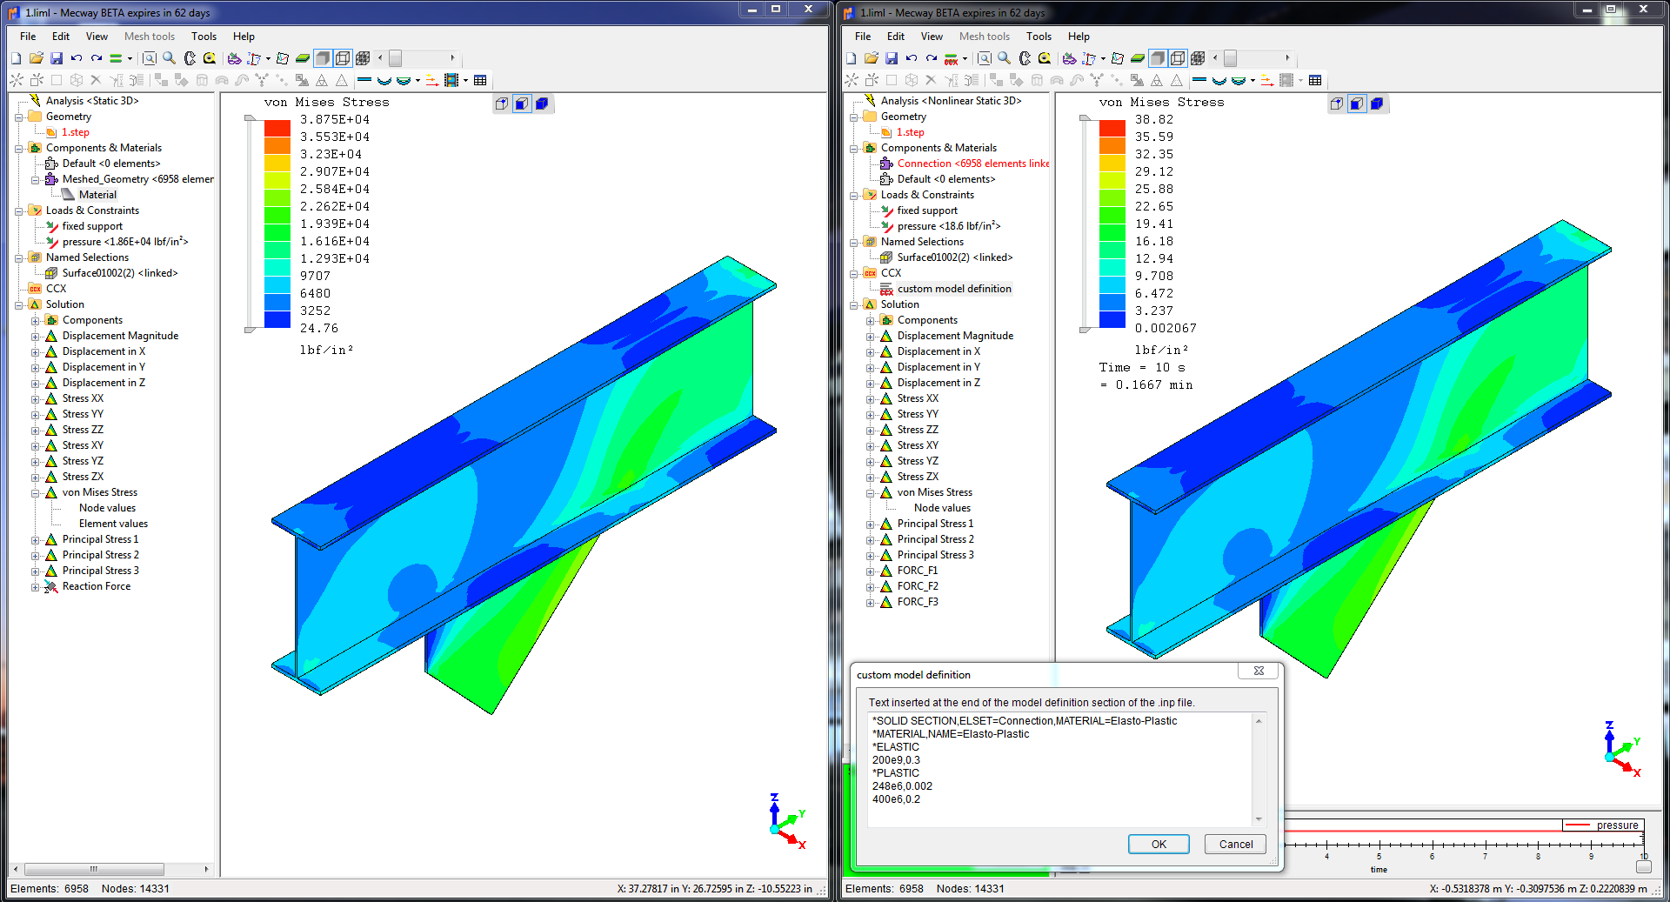Click glasses visibility icon in left window
Viewport: 1670px width, 902px height.
[234, 58]
